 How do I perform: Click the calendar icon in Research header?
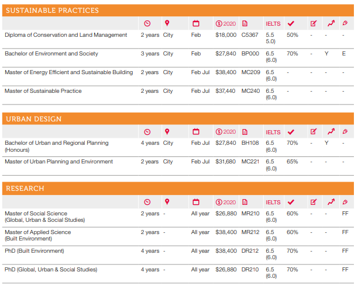click(196, 203)
